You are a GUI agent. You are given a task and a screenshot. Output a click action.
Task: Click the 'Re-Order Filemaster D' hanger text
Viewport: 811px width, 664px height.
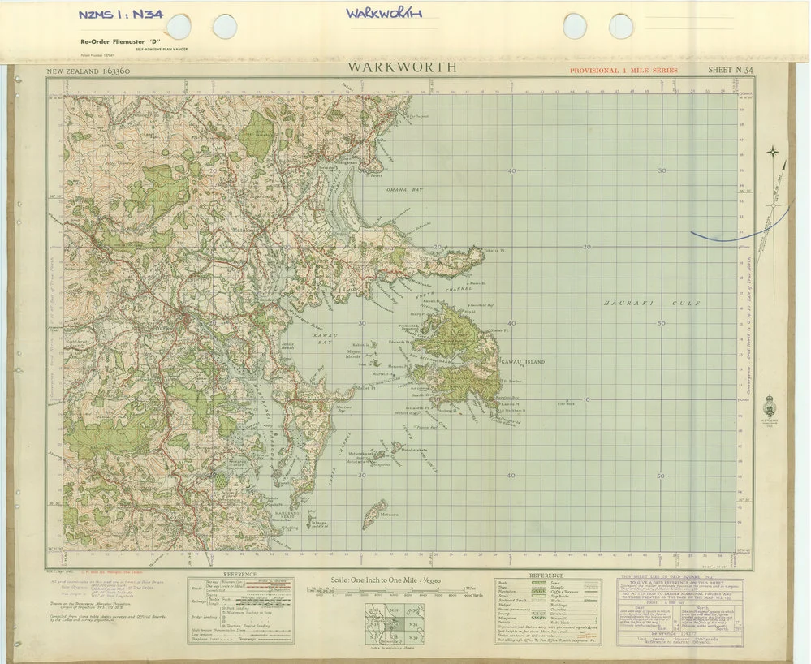point(122,42)
